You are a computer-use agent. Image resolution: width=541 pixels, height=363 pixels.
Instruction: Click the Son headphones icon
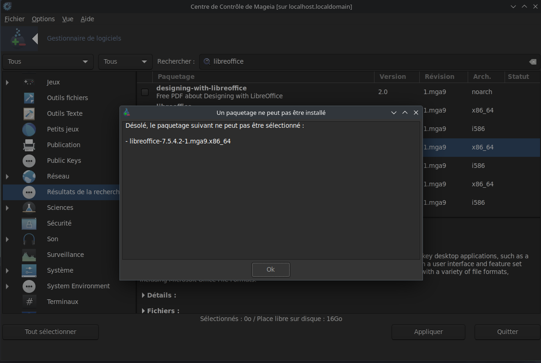pyautogui.click(x=29, y=239)
